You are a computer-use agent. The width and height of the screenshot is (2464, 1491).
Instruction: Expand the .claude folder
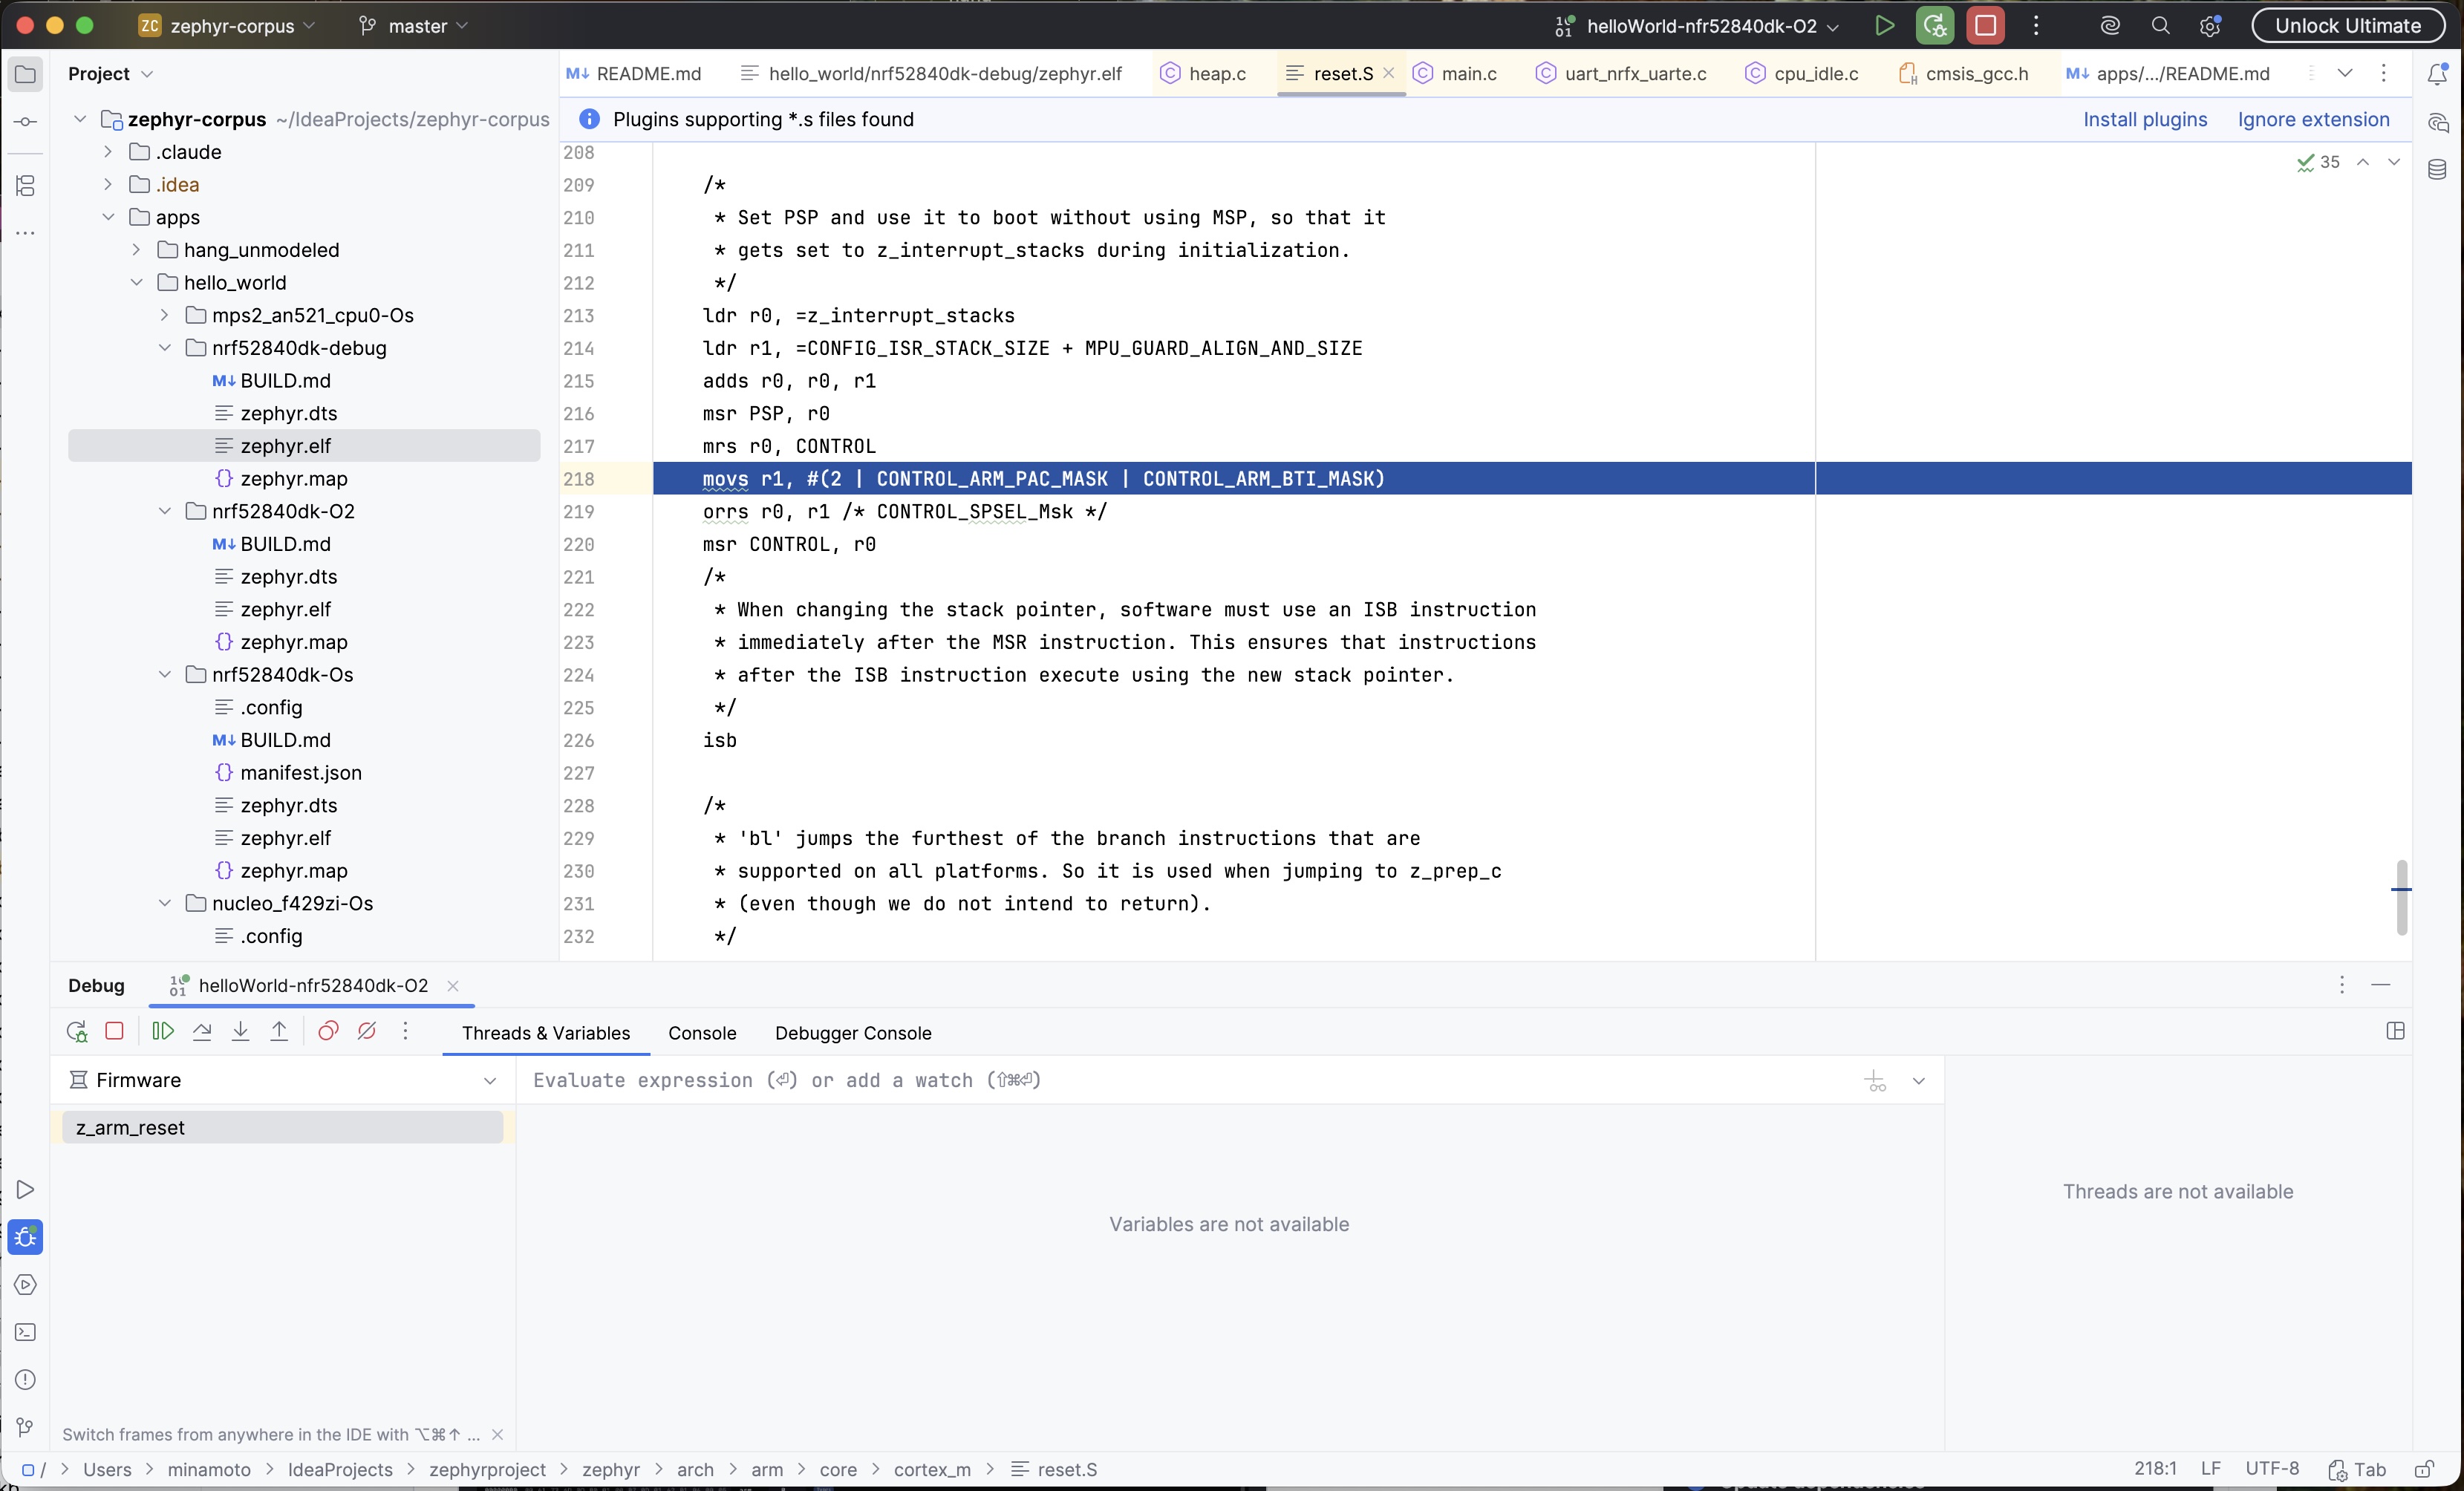pos(108,152)
